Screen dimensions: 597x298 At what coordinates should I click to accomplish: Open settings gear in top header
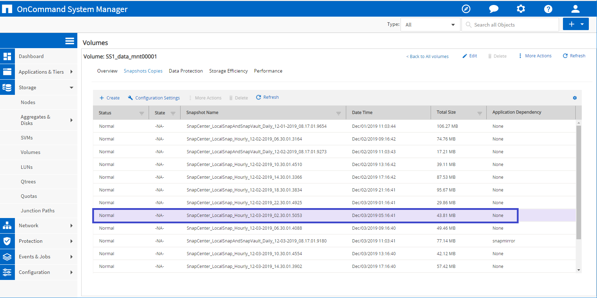pyautogui.click(x=521, y=9)
